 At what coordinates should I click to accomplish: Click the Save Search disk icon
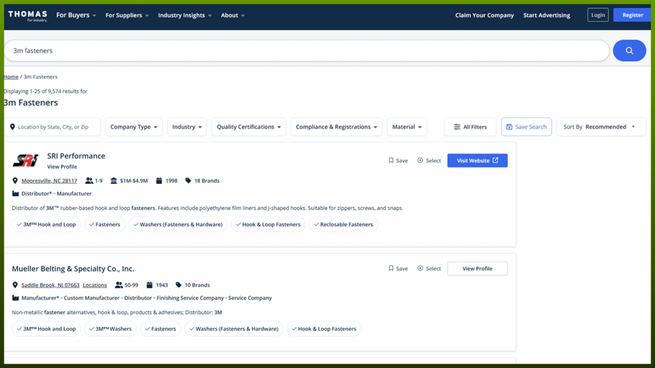(x=509, y=127)
